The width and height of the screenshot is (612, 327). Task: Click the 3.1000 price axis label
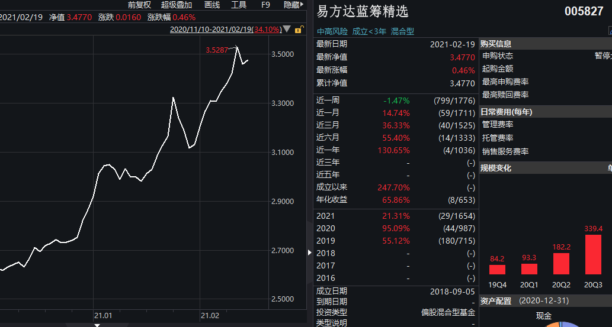pos(283,153)
